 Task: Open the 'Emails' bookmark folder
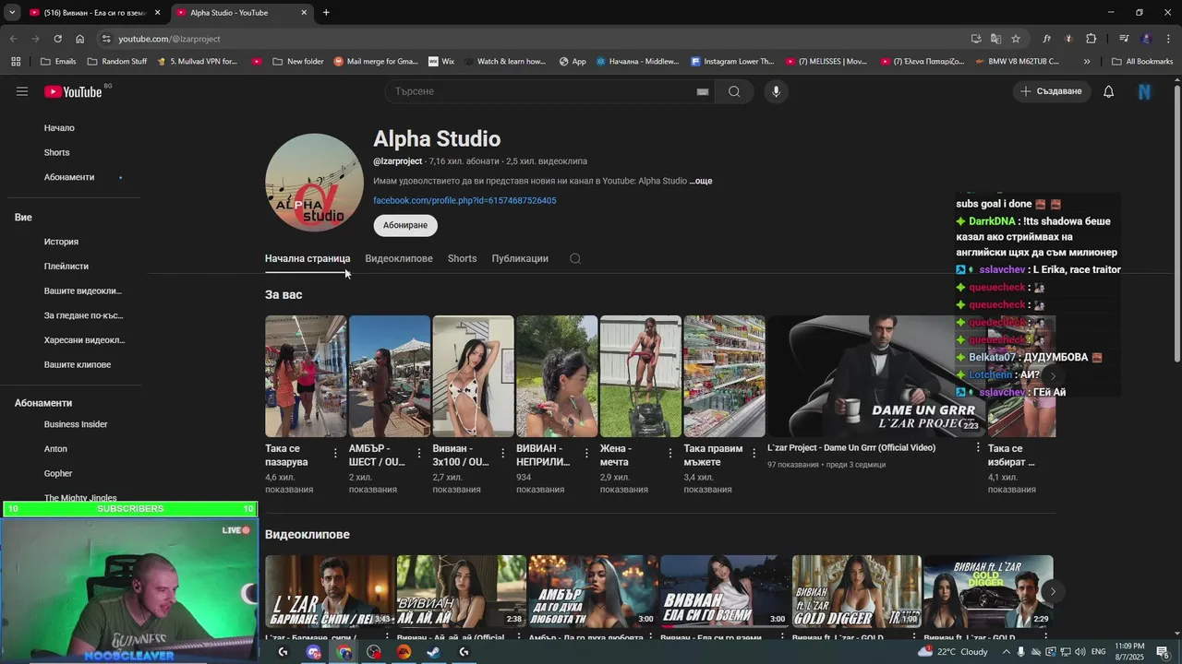[x=58, y=62]
